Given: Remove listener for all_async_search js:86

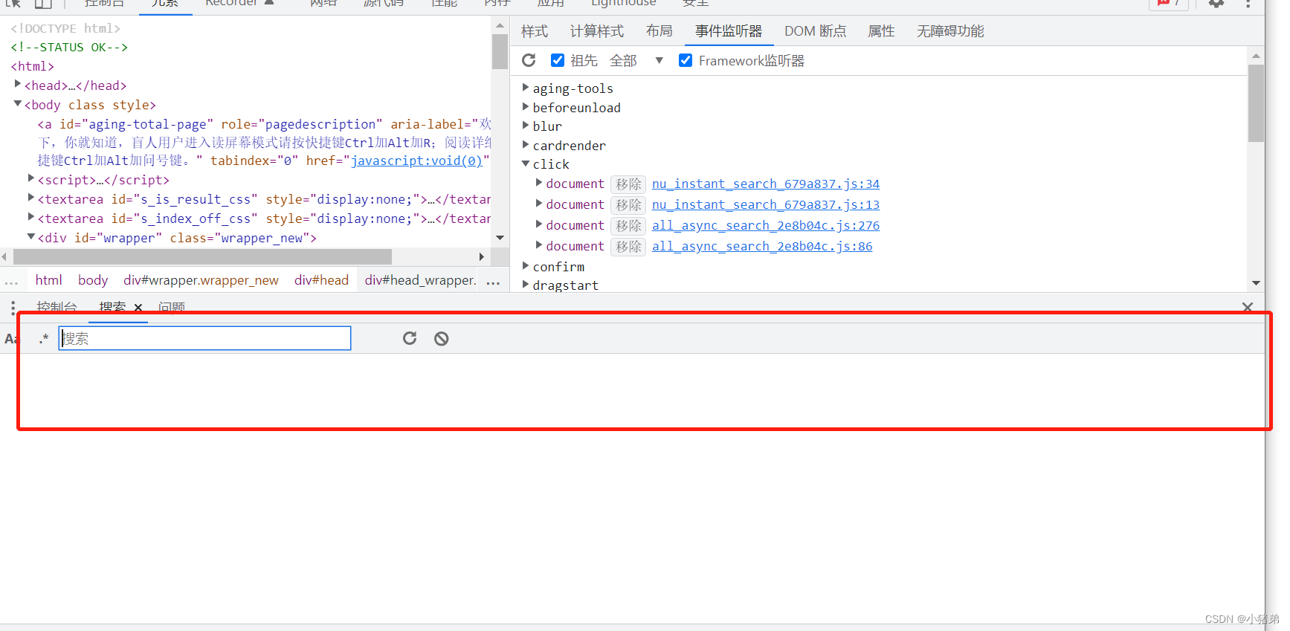Looking at the screenshot, I should [628, 246].
